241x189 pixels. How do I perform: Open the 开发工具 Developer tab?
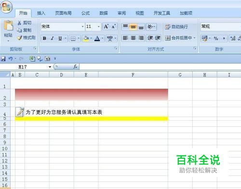[161, 13]
